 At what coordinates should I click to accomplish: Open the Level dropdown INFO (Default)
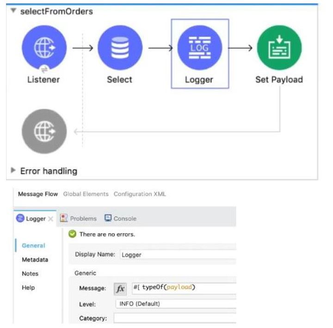point(176,304)
